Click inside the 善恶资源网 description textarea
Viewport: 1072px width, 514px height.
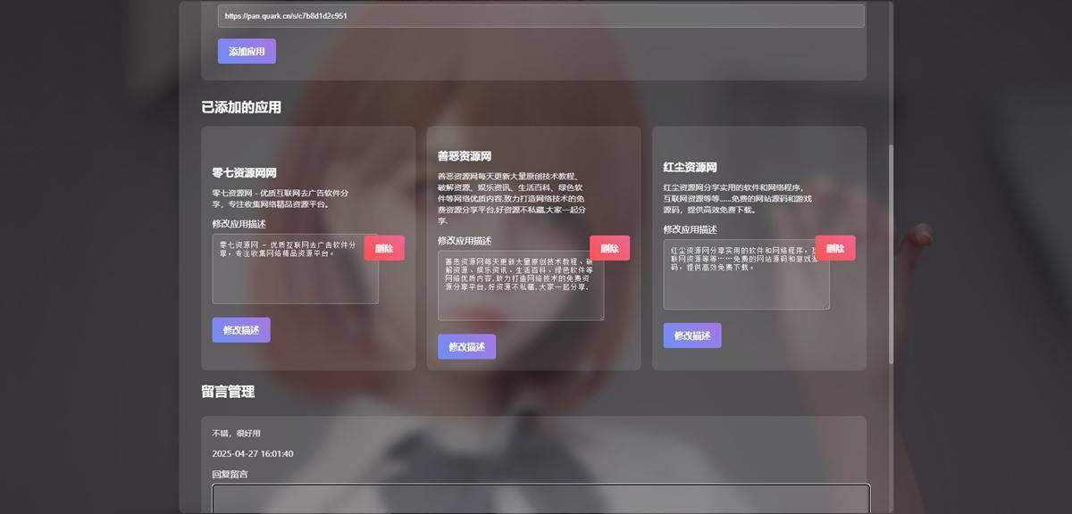(520, 286)
